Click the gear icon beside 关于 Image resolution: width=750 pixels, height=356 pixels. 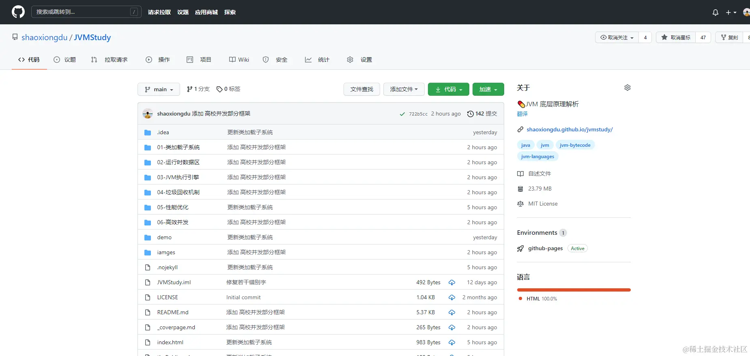(628, 88)
